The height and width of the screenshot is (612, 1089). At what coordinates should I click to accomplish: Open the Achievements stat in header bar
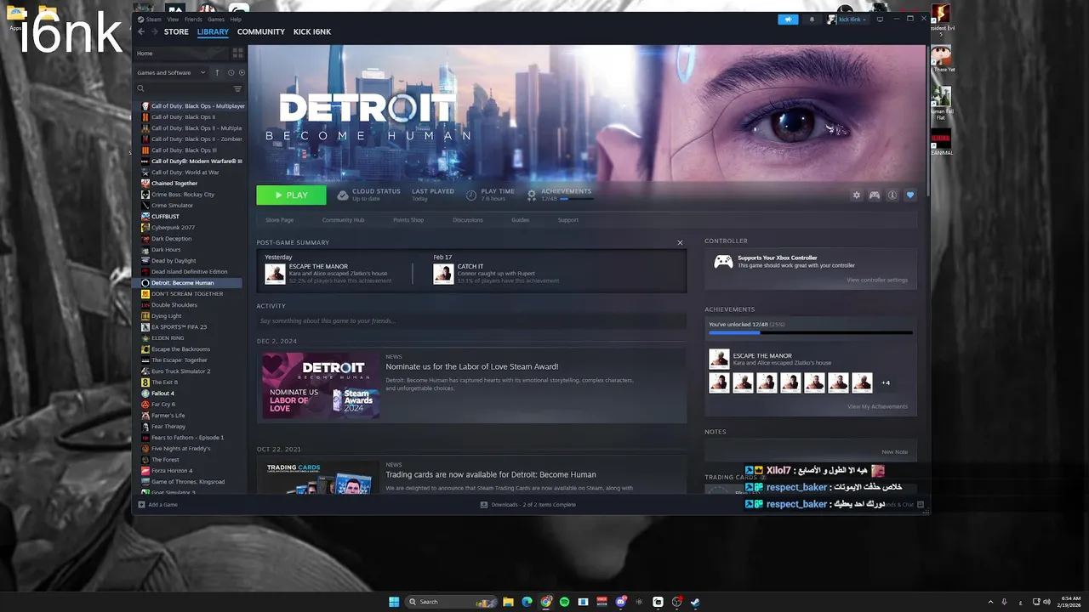pyautogui.click(x=561, y=195)
